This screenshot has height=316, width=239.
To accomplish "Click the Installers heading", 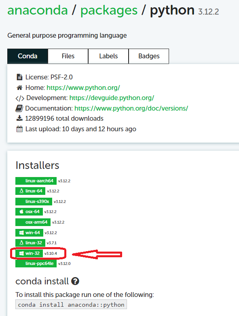I will [37, 165].
